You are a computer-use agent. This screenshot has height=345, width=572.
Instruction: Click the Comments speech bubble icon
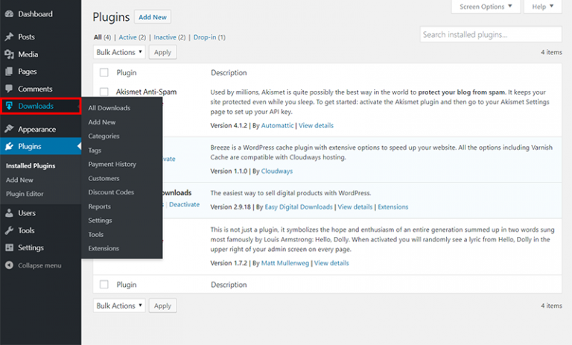[x=9, y=89]
